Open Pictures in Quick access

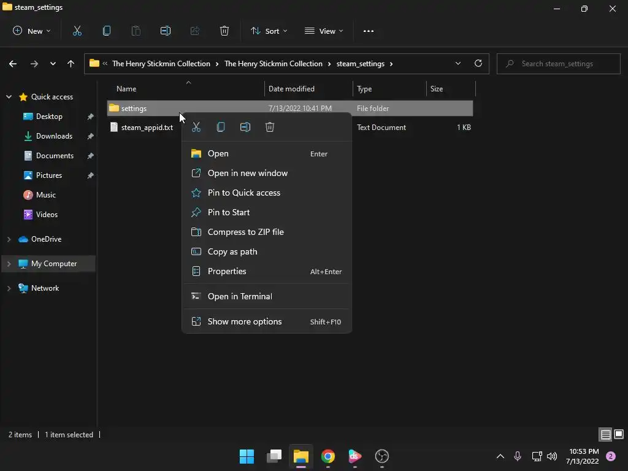point(49,175)
